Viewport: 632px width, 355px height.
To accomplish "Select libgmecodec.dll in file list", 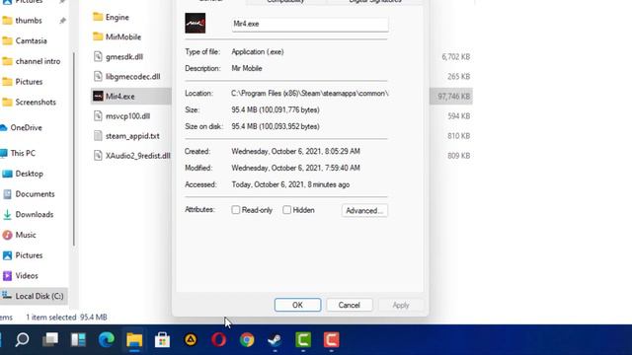I will (132, 77).
